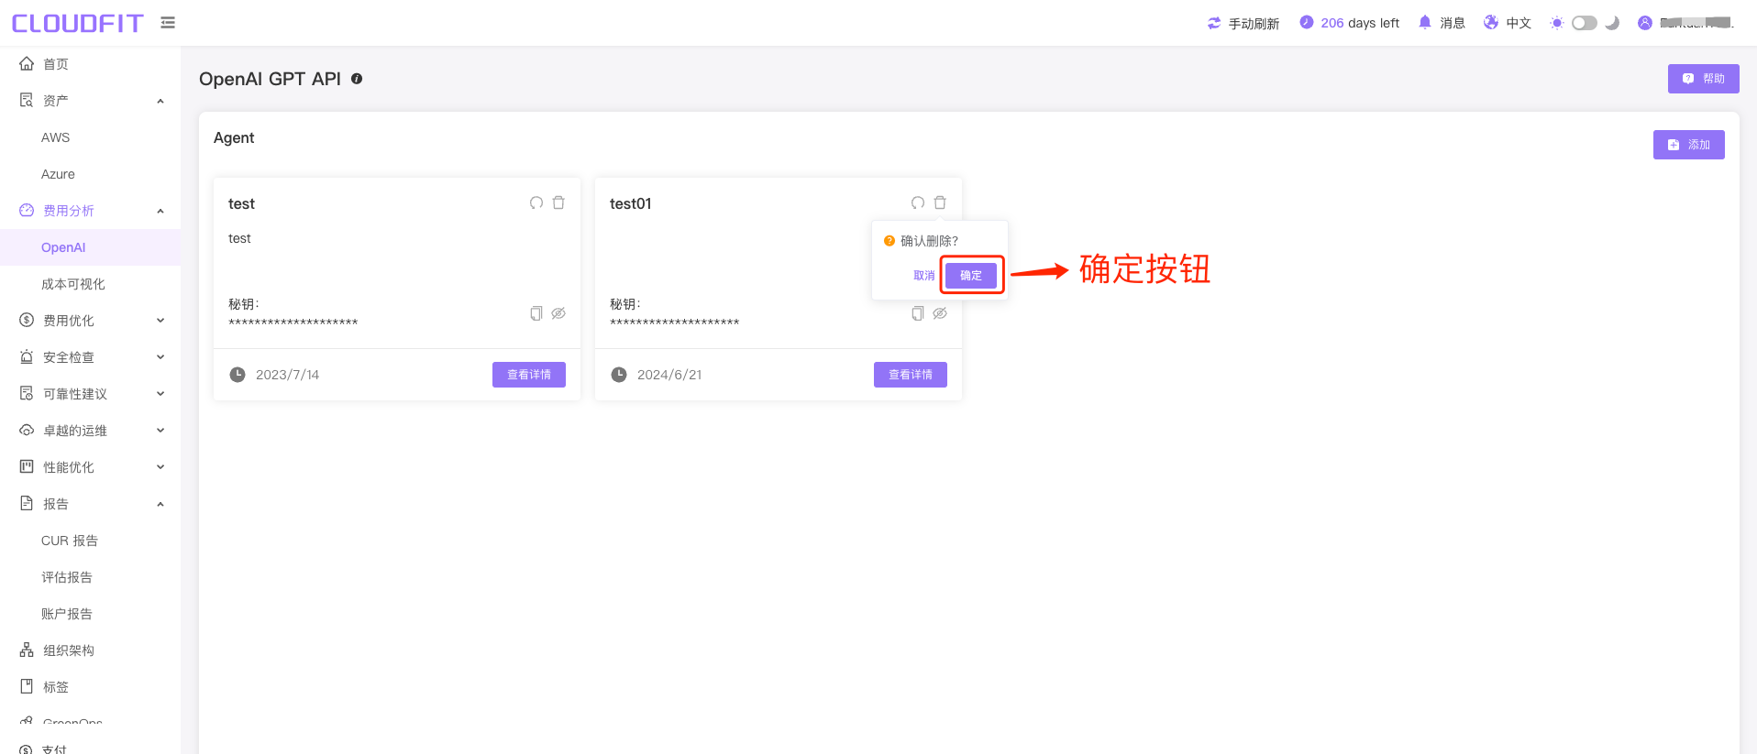This screenshot has height=754, width=1757.
Task: Change language via 中文 globe
Action: click(1508, 23)
